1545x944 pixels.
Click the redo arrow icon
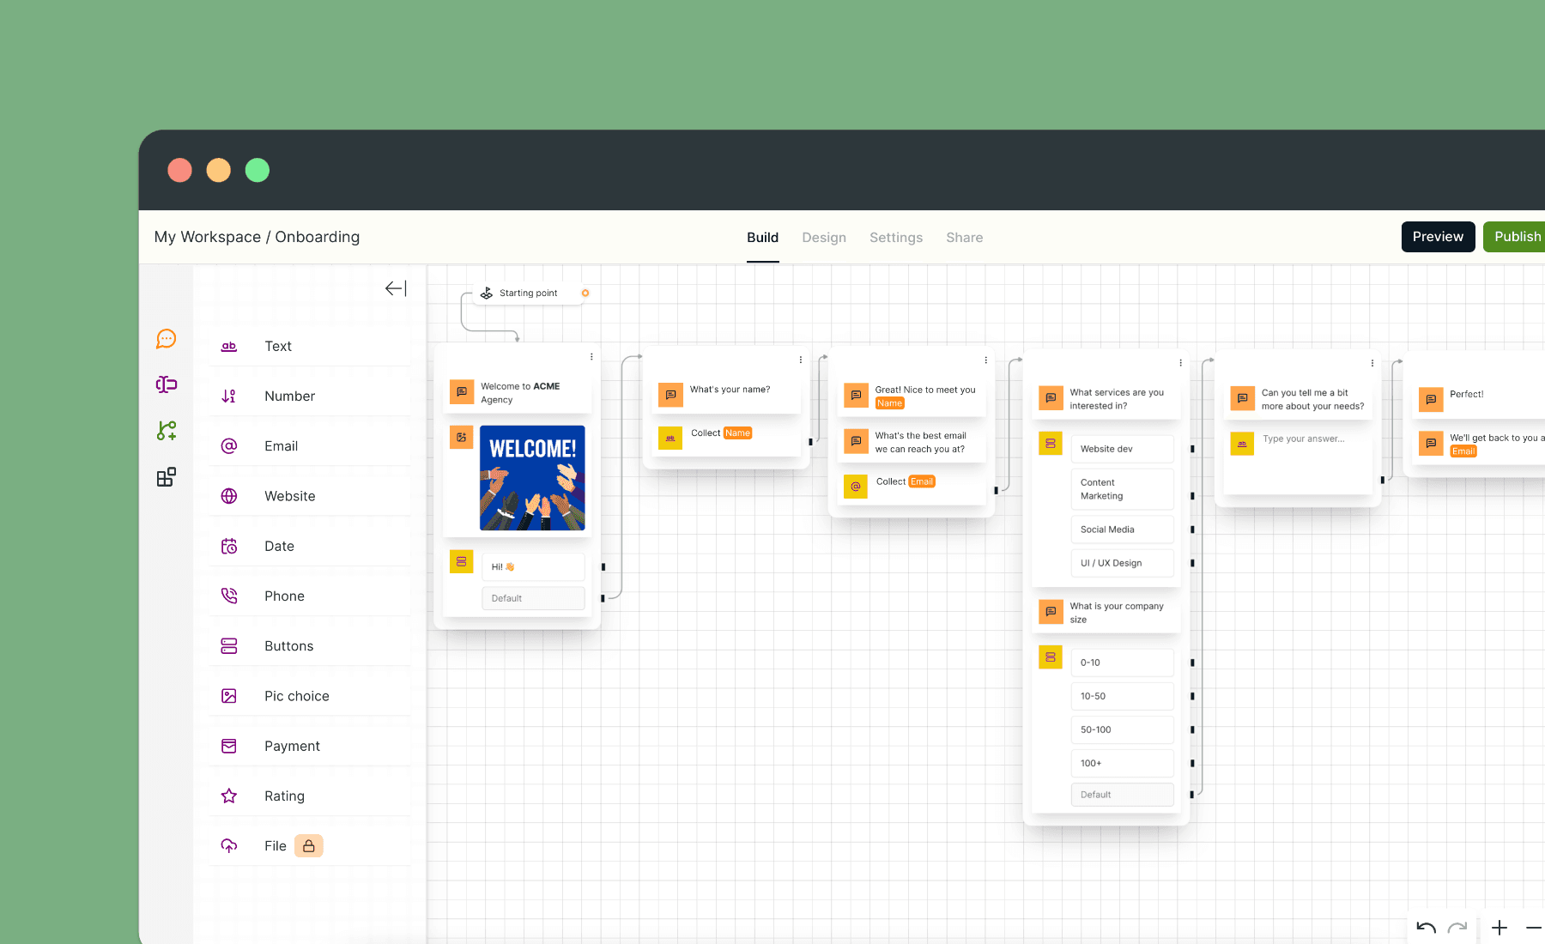click(1457, 928)
